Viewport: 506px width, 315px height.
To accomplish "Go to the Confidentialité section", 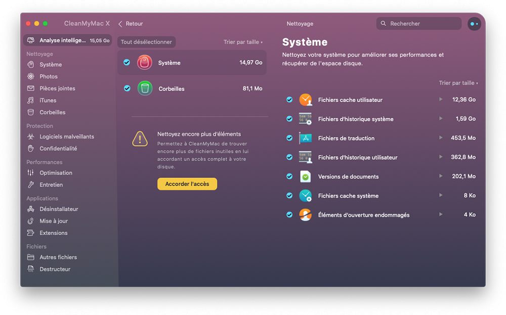I will (x=58, y=149).
